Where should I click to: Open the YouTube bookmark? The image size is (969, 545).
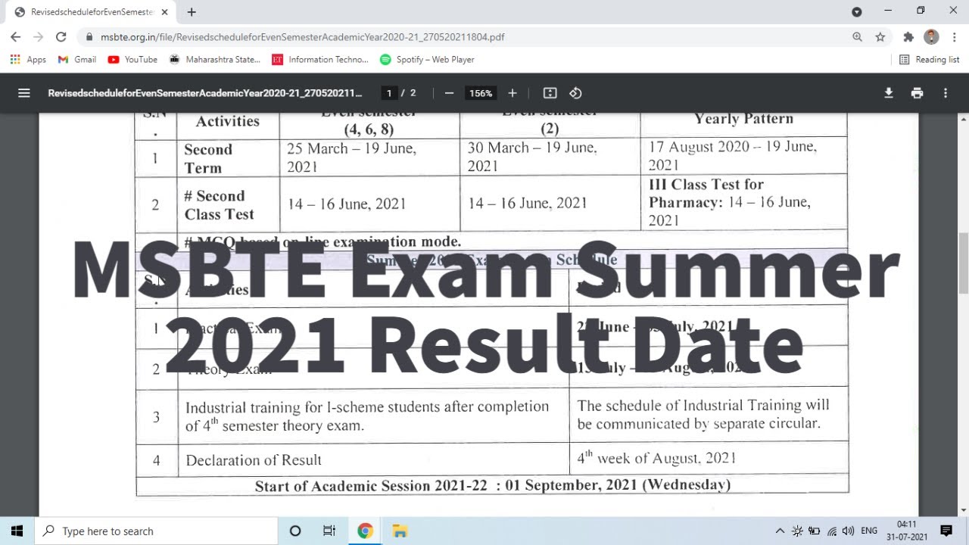(x=133, y=59)
